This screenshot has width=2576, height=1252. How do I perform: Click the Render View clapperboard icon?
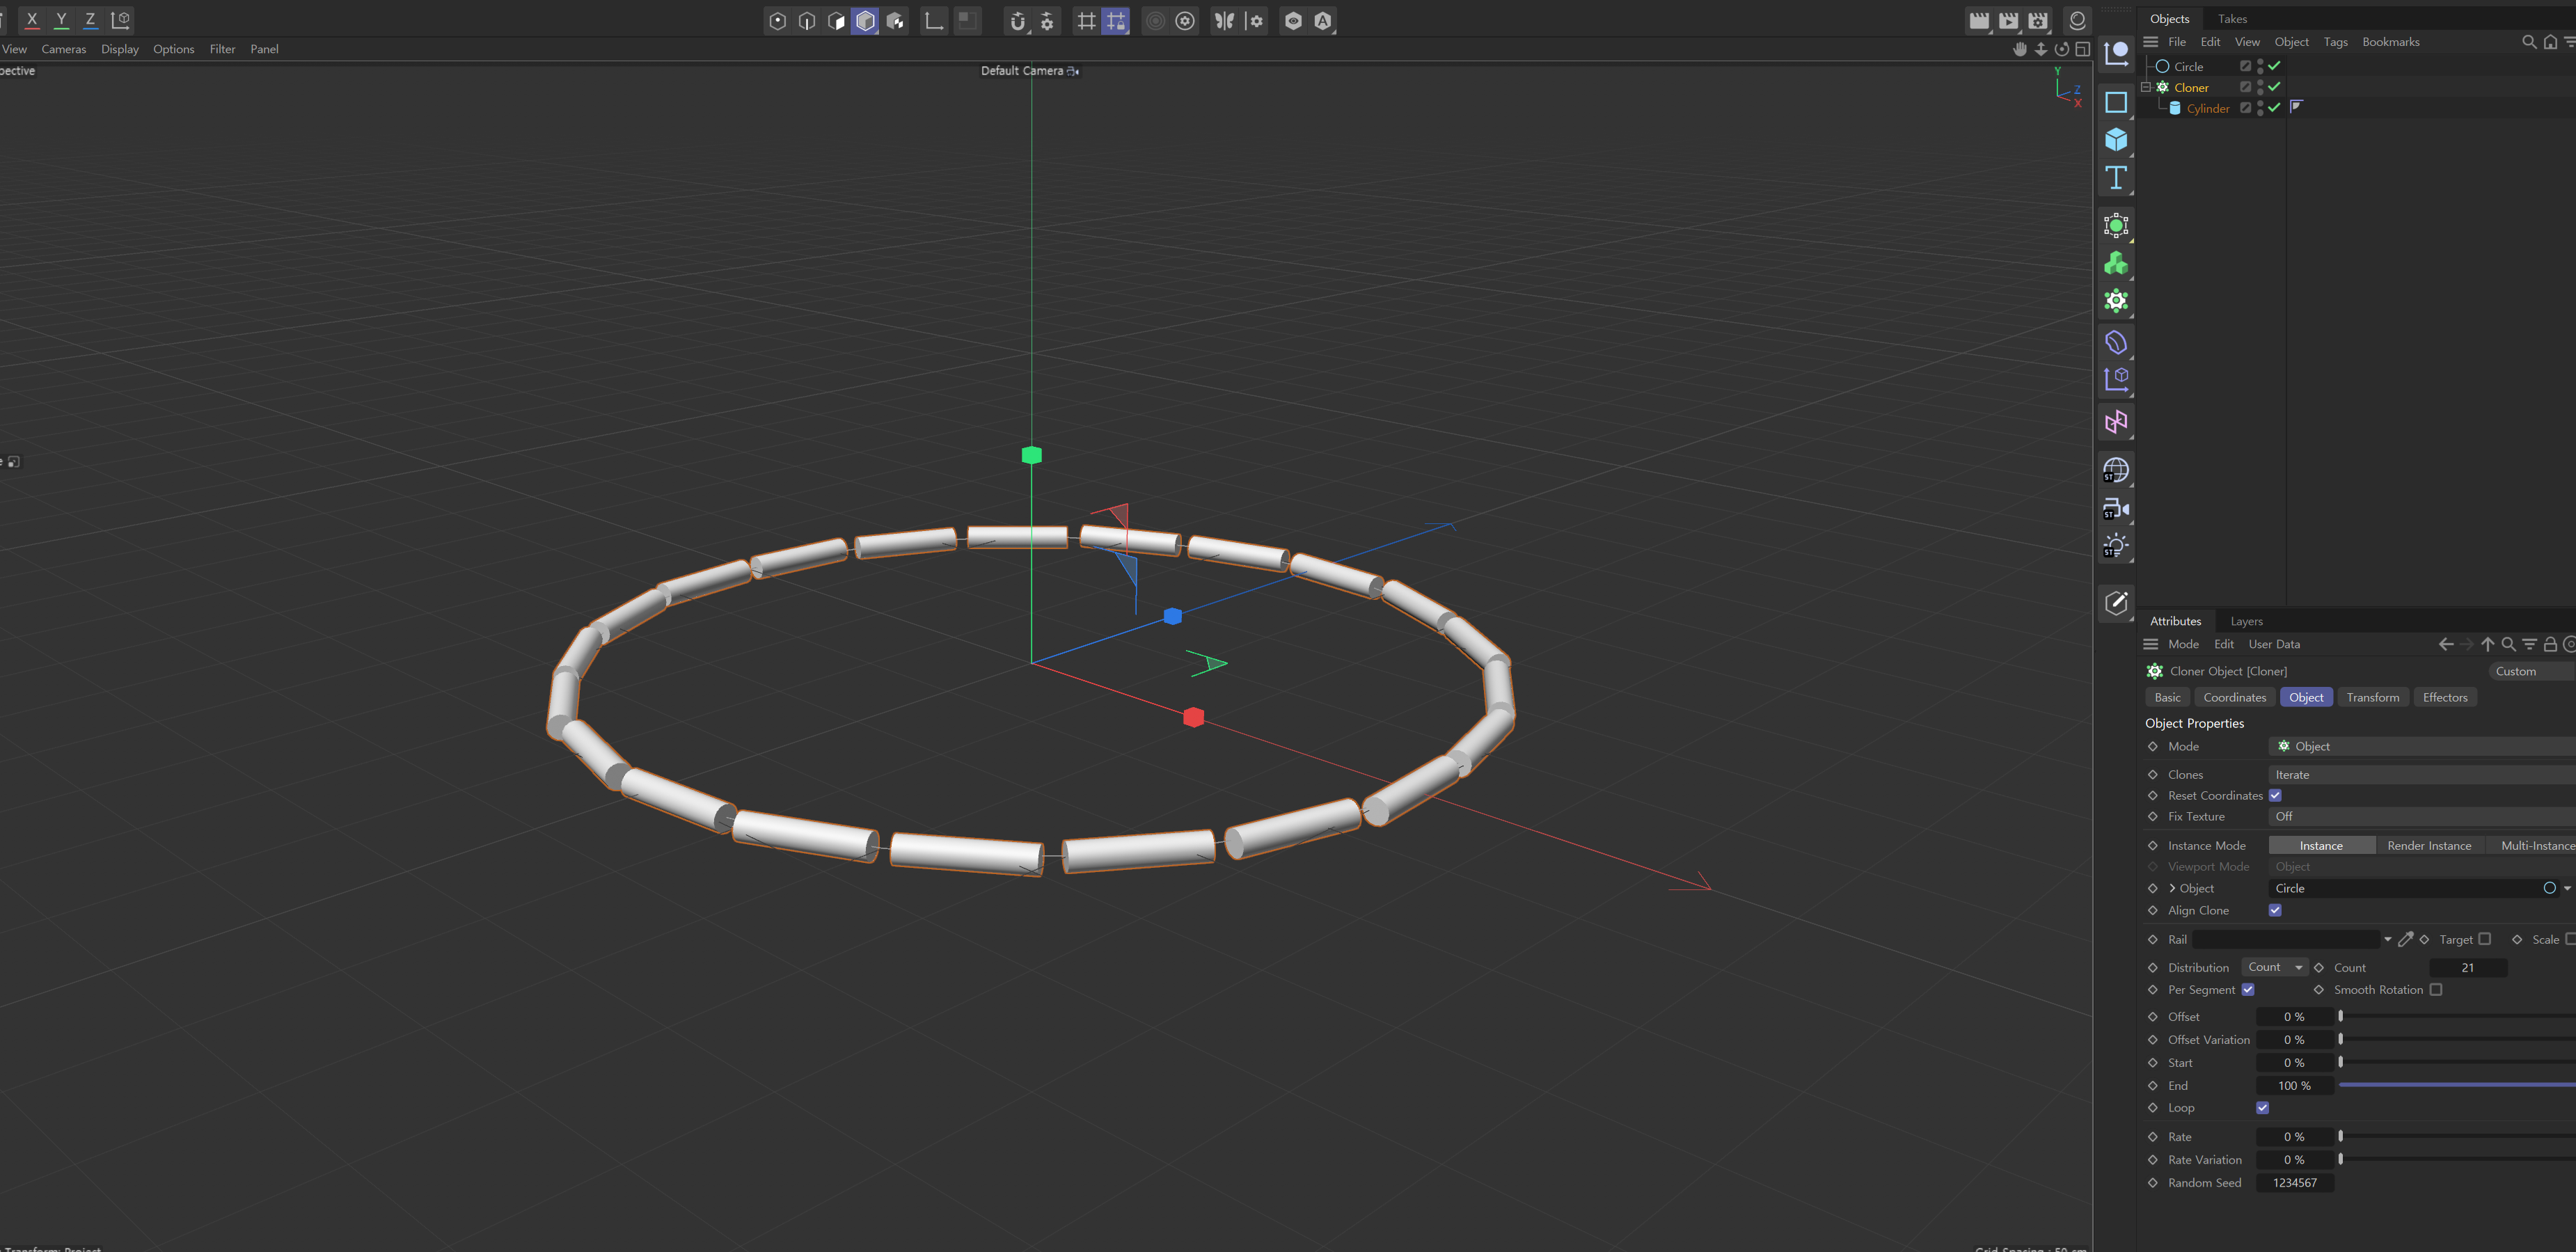pos(1979,20)
